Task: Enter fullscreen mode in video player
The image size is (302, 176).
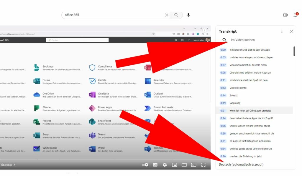Action: [x=203, y=165]
